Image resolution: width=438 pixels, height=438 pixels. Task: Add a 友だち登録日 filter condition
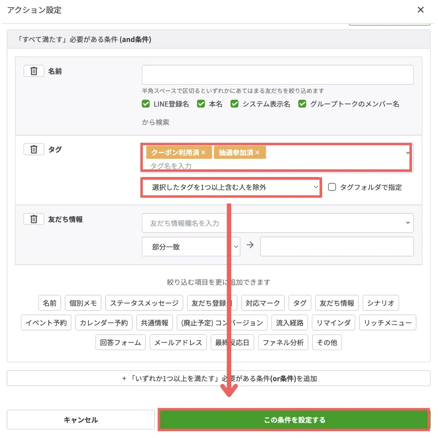tap(212, 303)
